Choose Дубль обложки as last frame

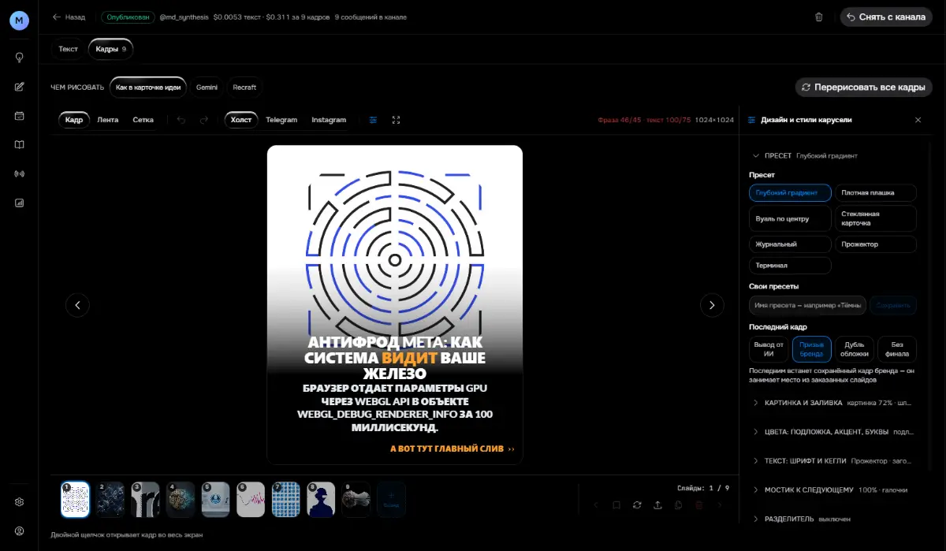coord(855,349)
